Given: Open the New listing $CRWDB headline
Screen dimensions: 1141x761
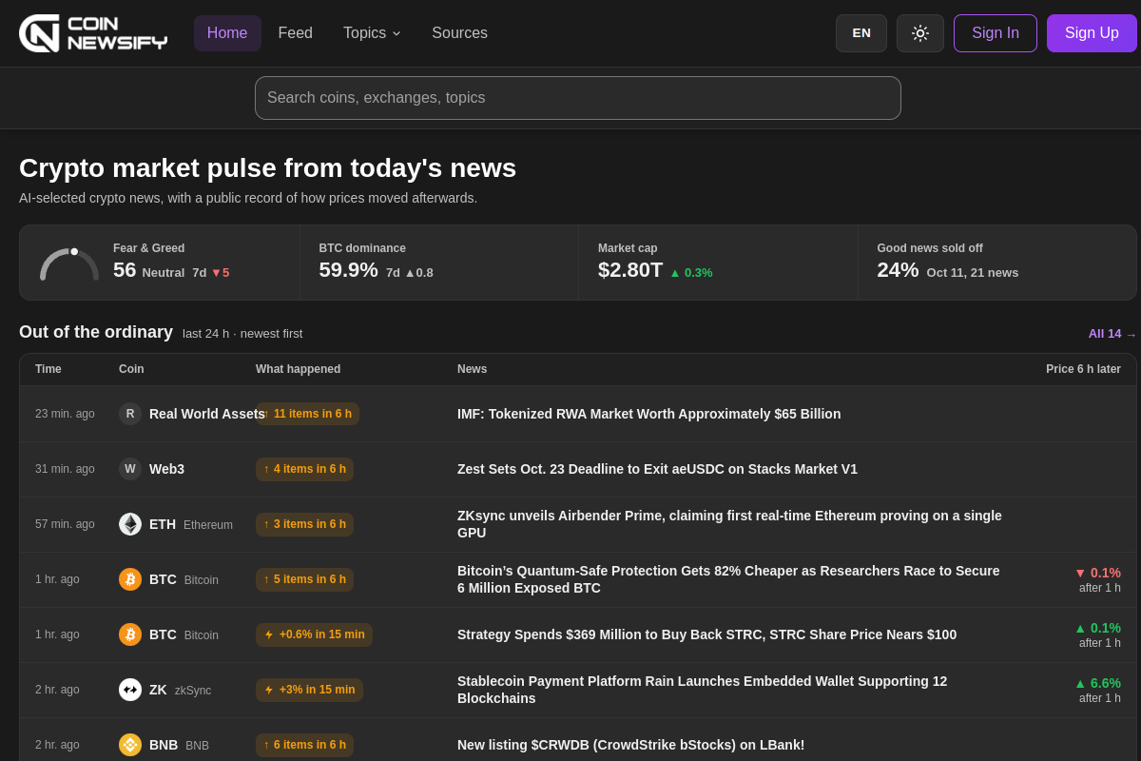Looking at the screenshot, I should [630, 745].
